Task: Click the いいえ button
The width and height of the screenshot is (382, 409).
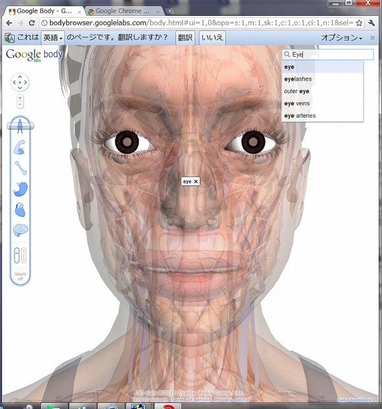Action: pyautogui.click(x=212, y=38)
